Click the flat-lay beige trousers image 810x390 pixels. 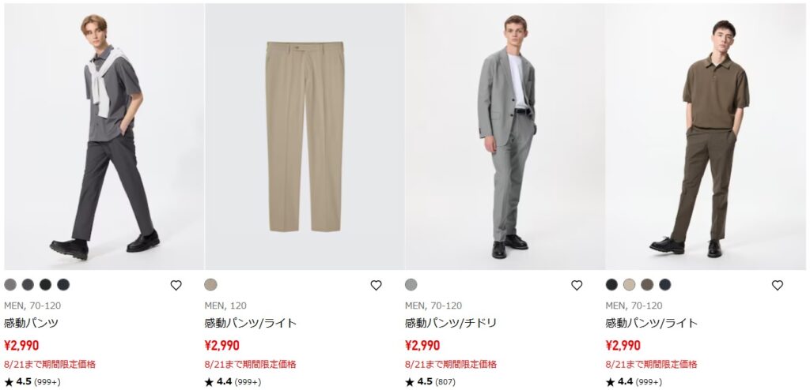(305, 137)
